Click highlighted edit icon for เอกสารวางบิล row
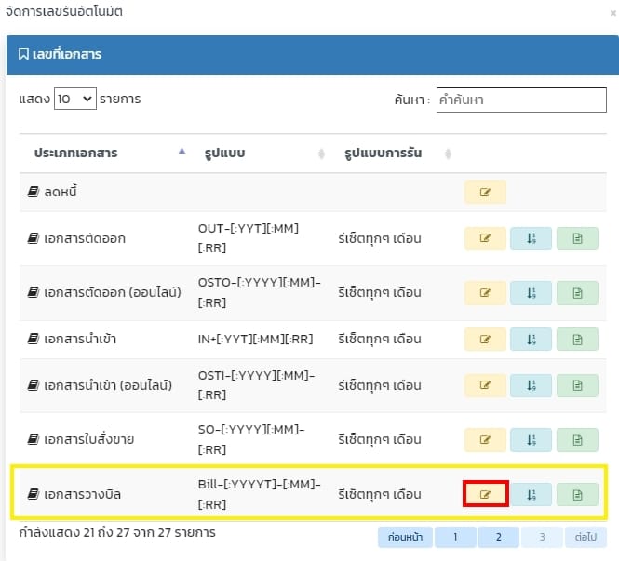This screenshot has height=561, width=619. tap(485, 494)
